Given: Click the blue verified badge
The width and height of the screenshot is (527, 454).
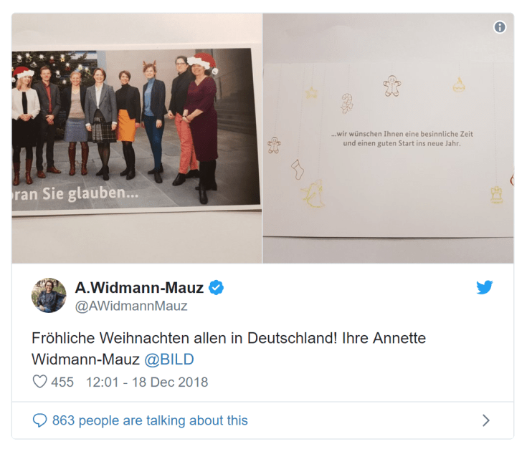Looking at the screenshot, I should coord(216,288).
